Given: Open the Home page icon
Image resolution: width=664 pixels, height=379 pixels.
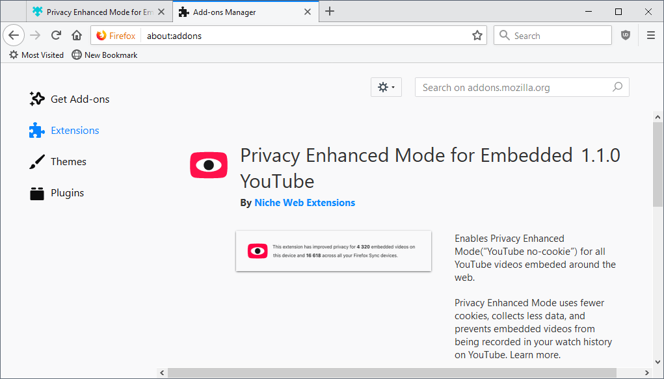Looking at the screenshot, I should [77, 35].
